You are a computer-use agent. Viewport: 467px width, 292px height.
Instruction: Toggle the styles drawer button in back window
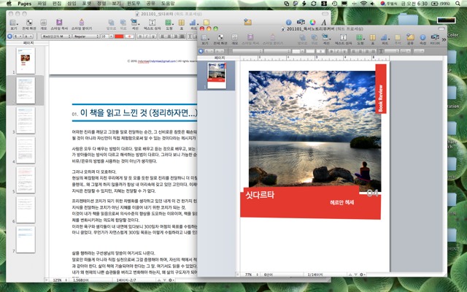[x=9, y=36]
